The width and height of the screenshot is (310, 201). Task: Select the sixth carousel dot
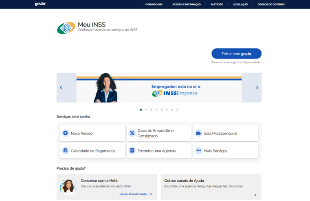pyautogui.click(x=167, y=110)
